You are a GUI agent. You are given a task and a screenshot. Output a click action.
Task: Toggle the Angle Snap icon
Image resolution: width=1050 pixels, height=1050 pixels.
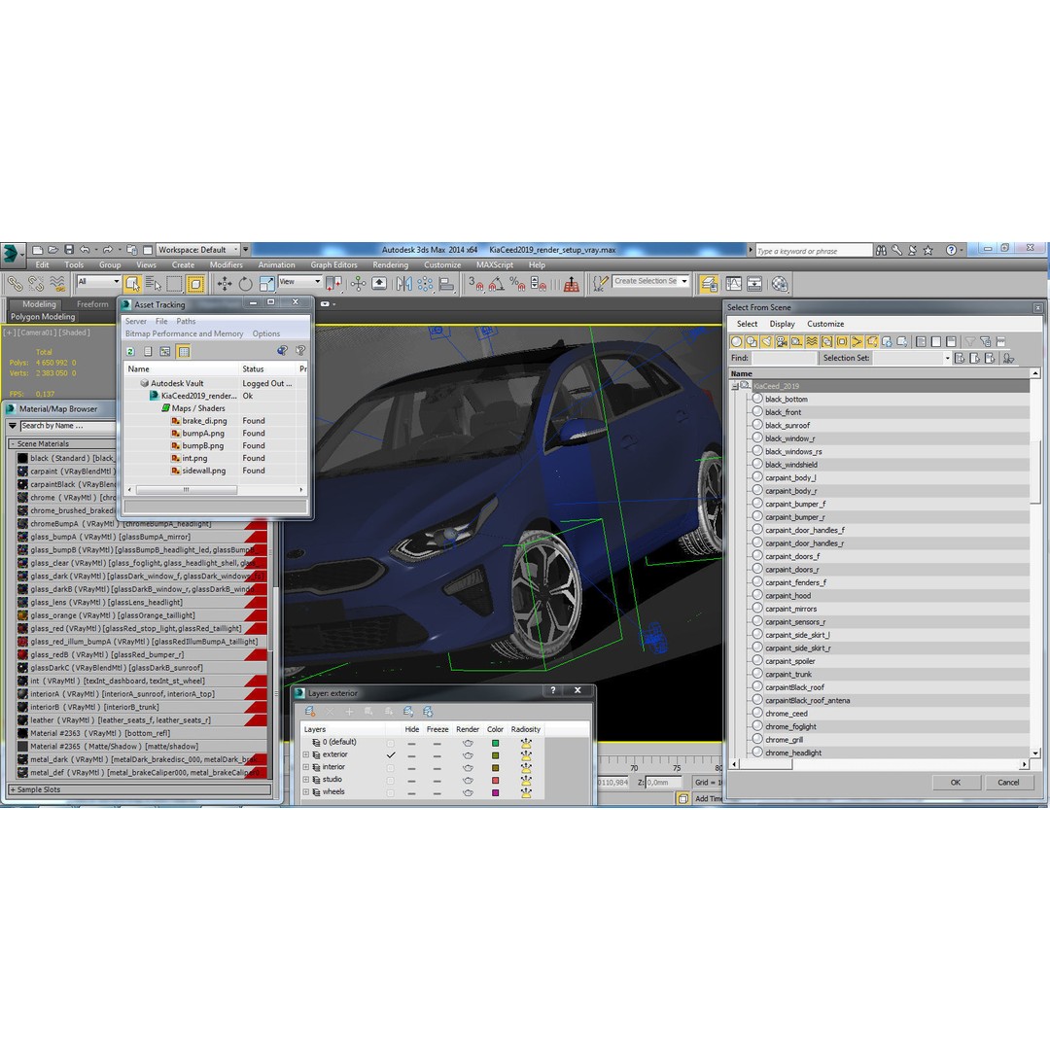click(x=496, y=284)
